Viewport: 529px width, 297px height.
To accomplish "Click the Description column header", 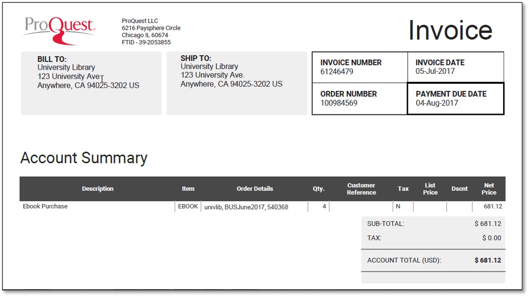I will click(98, 189).
